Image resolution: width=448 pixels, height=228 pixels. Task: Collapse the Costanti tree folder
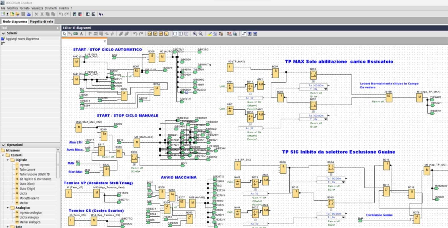pos(3,155)
